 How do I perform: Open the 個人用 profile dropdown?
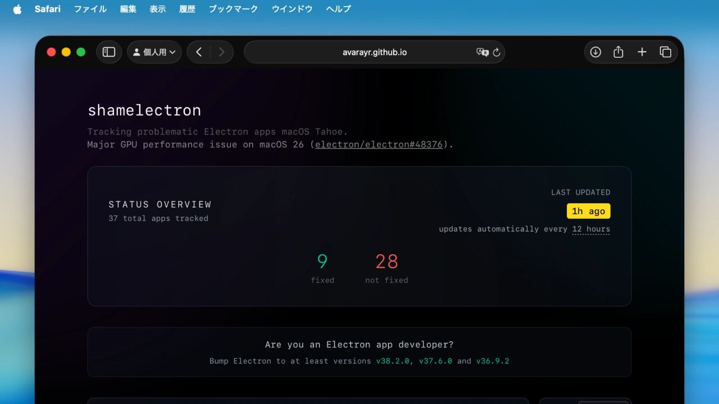(x=154, y=52)
